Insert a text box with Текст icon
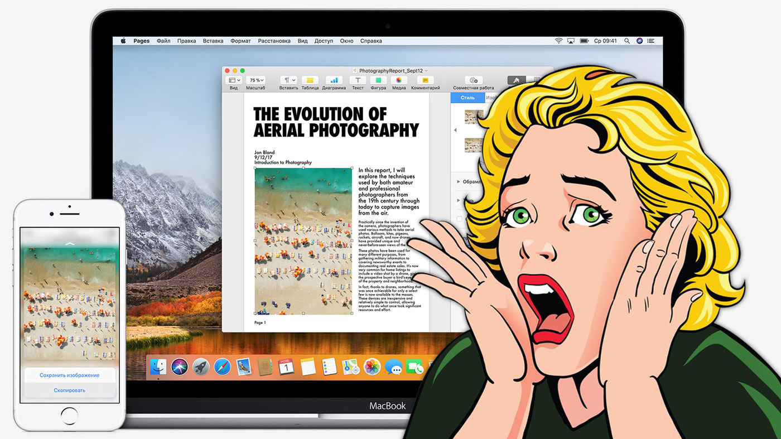781x439 pixels. coord(358,81)
